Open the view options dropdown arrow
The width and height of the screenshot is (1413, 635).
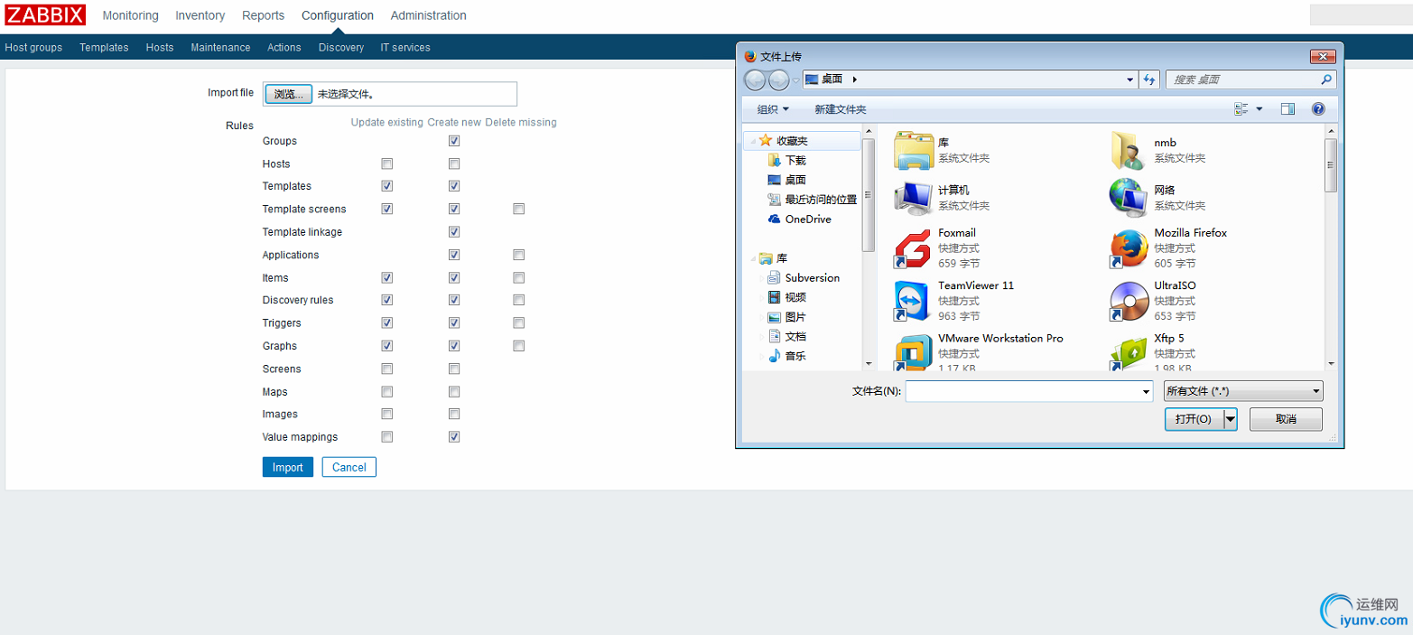1260,109
